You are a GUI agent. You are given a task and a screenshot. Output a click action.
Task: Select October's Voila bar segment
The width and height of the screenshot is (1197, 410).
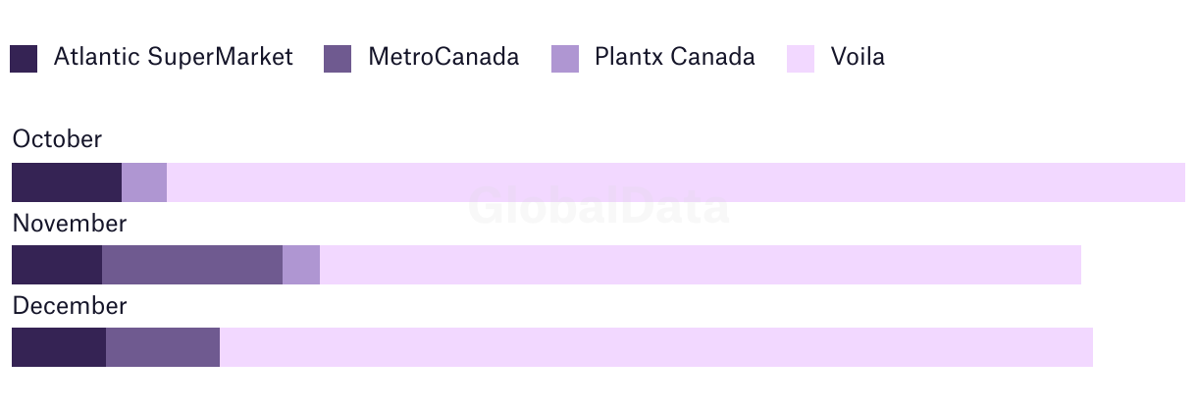[x=676, y=182]
